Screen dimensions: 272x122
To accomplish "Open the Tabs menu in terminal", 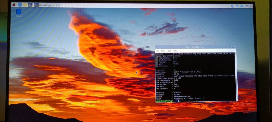I will [169, 51].
